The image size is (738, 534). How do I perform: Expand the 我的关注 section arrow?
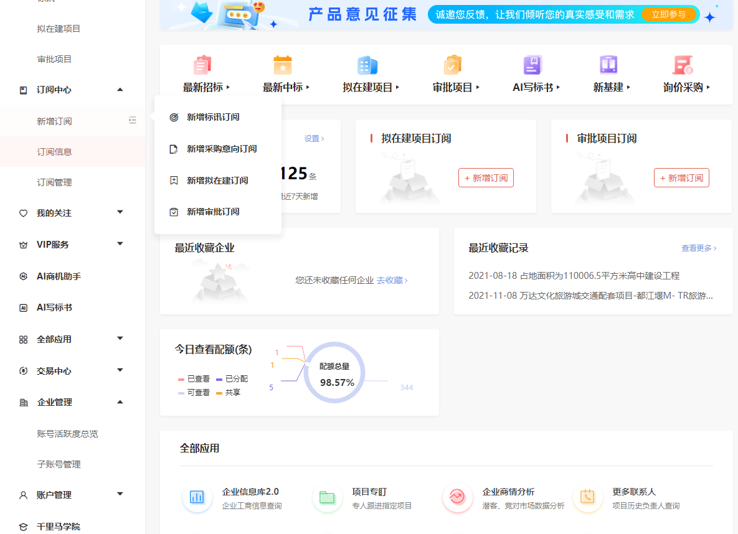click(120, 212)
